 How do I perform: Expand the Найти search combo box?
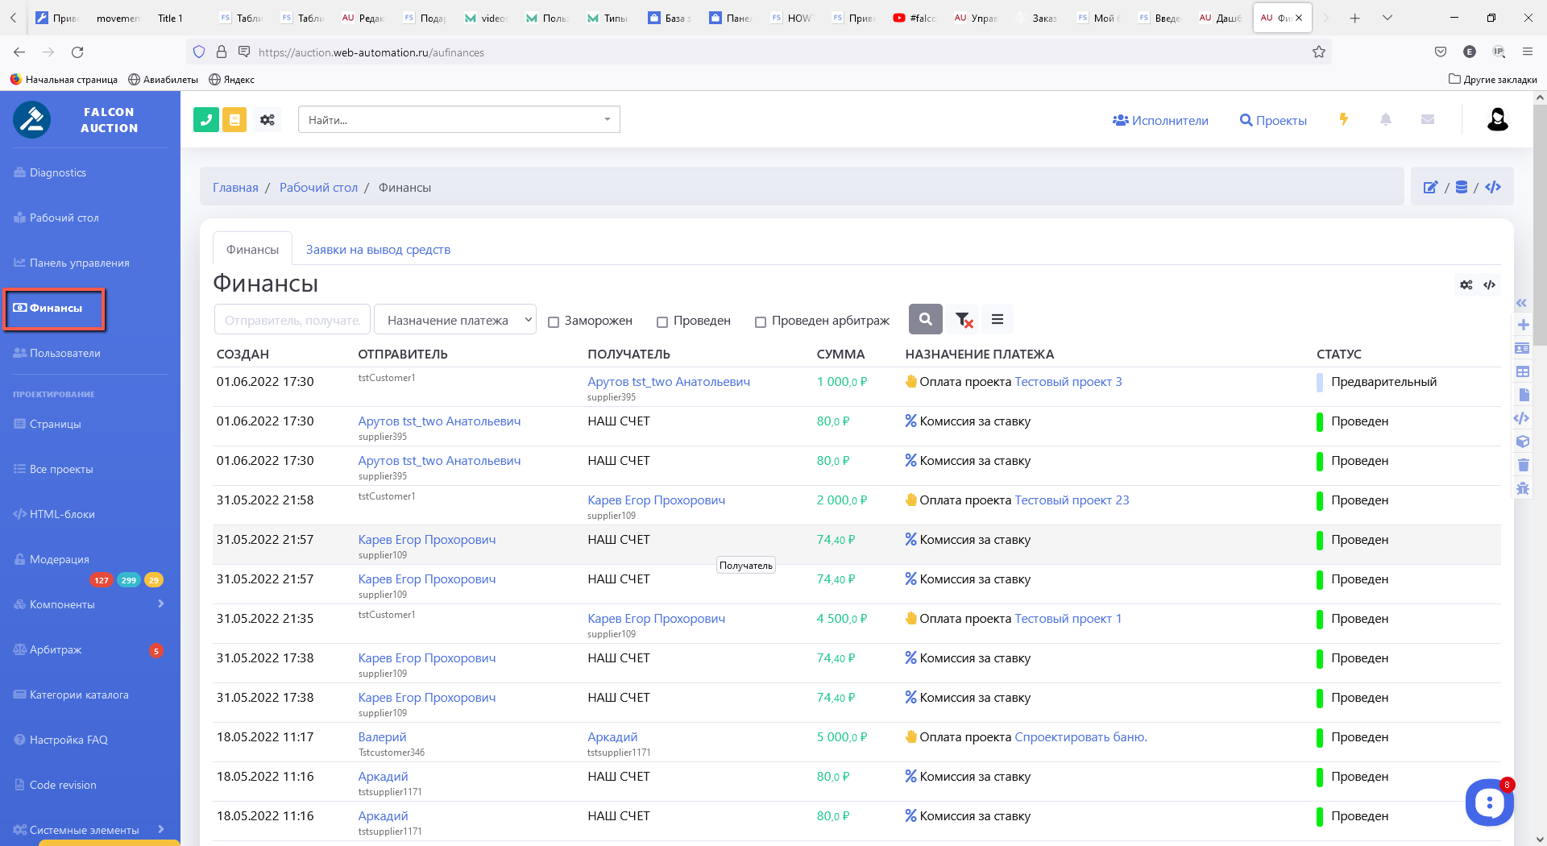click(x=458, y=120)
